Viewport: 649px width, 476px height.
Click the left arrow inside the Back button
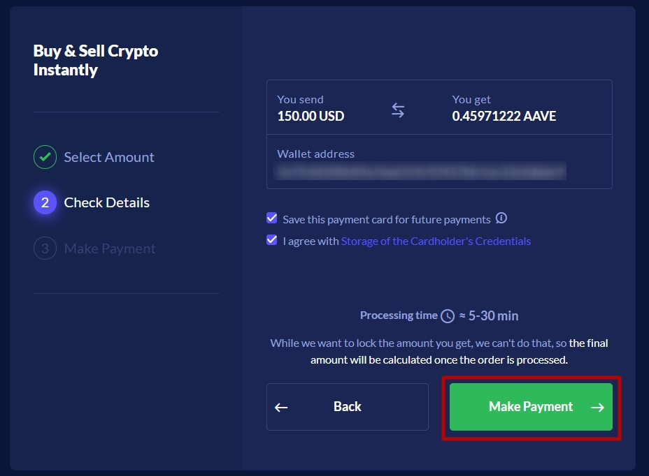pyautogui.click(x=281, y=408)
